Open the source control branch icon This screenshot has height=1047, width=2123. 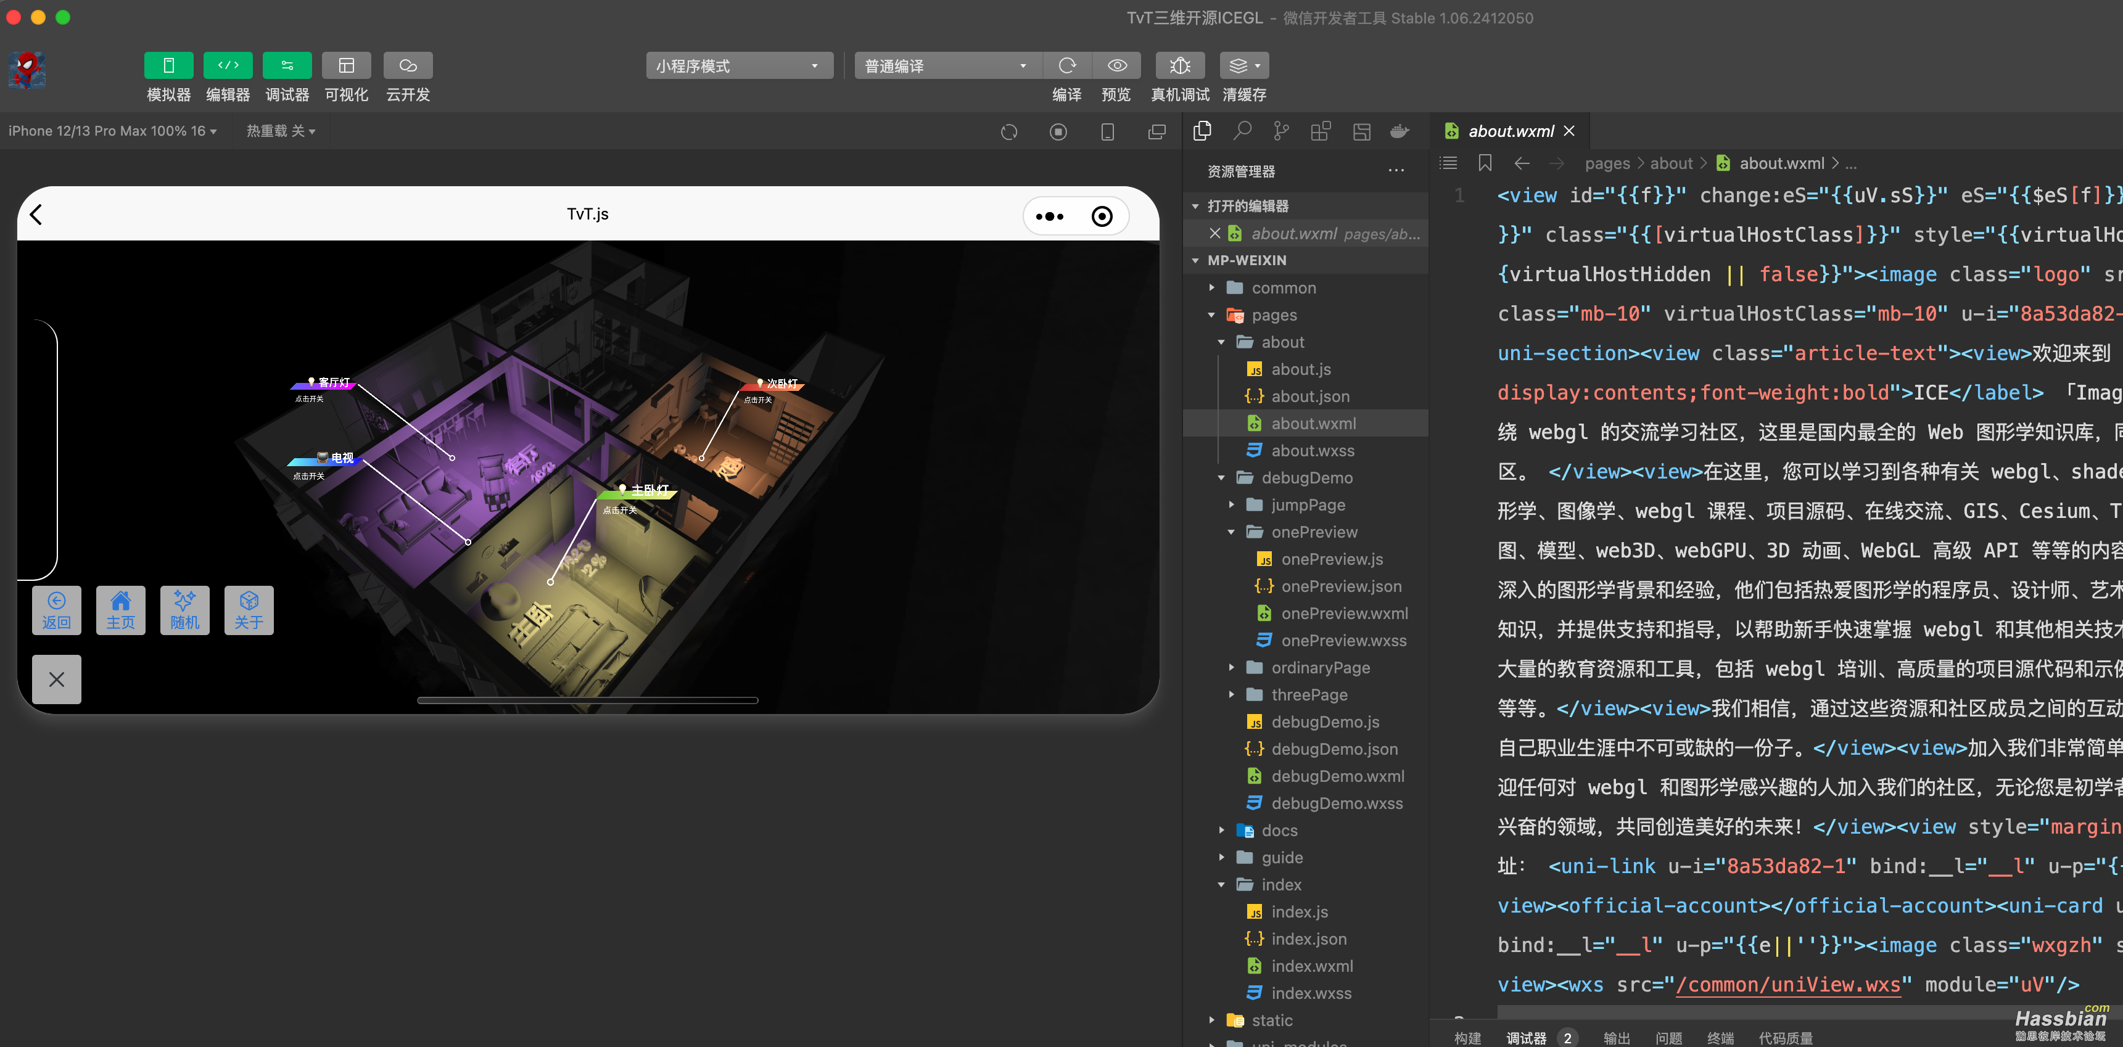pyautogui.click(x=1280, y=131)
